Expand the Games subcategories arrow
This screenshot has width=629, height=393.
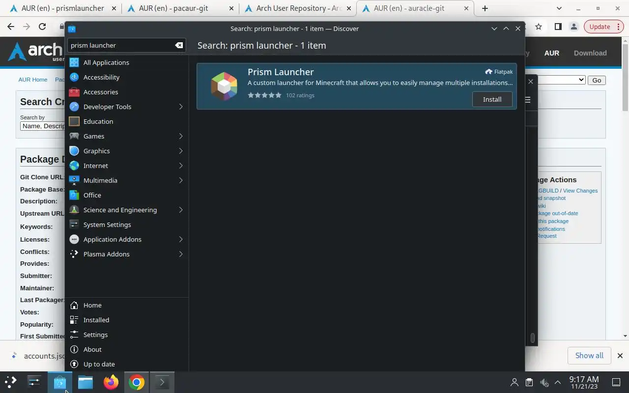click(x=181, y=136)
